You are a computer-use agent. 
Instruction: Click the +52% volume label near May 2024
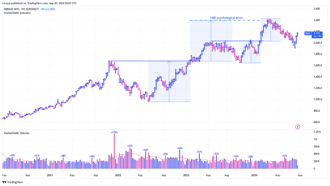point(284,156)
